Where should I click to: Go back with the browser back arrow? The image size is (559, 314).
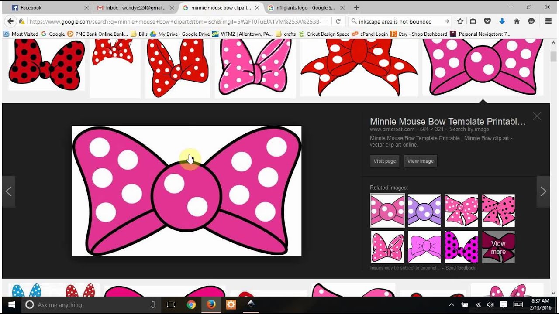(10, 21)
